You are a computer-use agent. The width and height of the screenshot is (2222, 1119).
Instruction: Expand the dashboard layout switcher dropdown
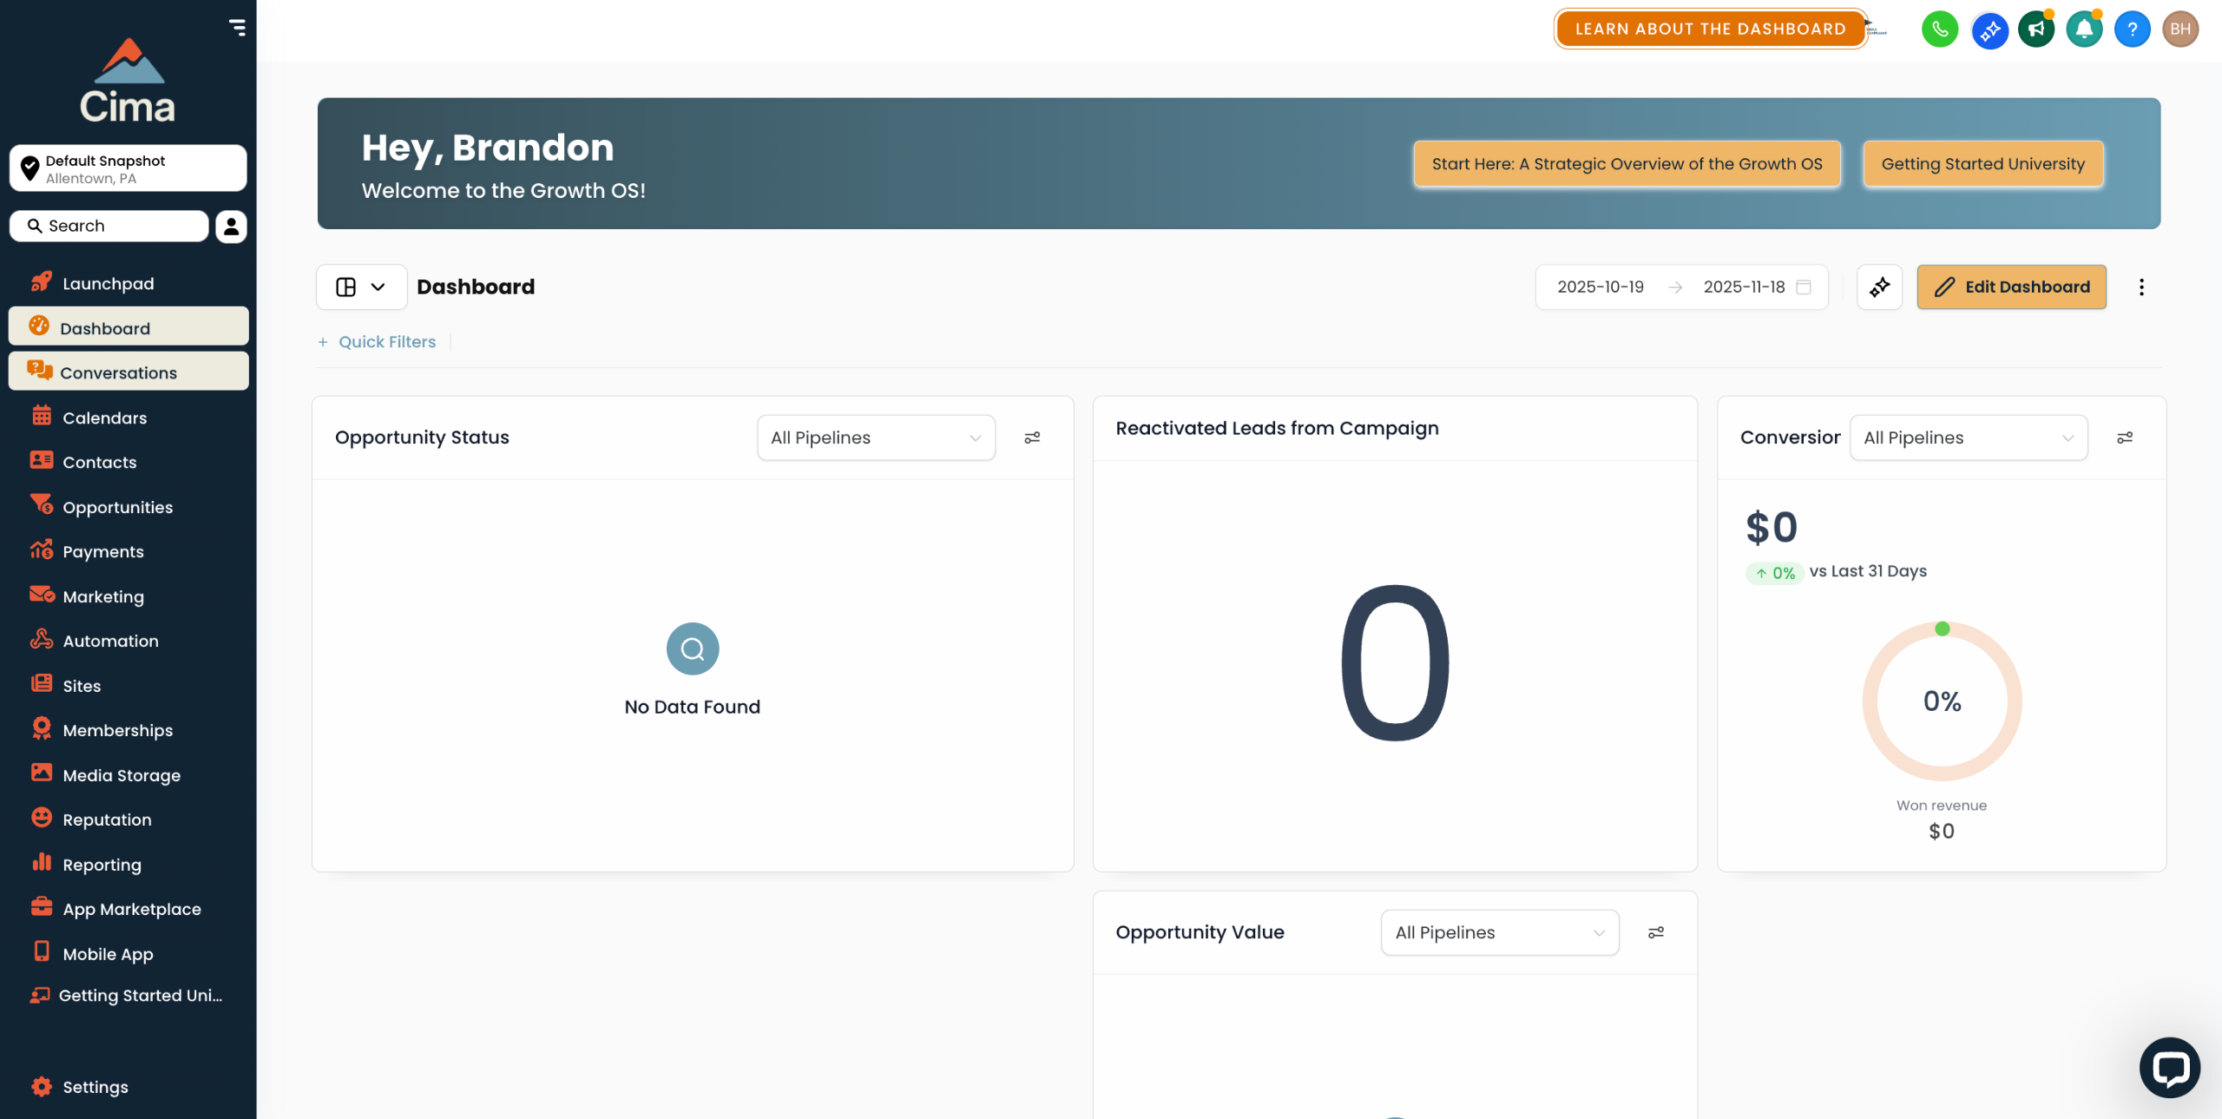pos(361,286)
